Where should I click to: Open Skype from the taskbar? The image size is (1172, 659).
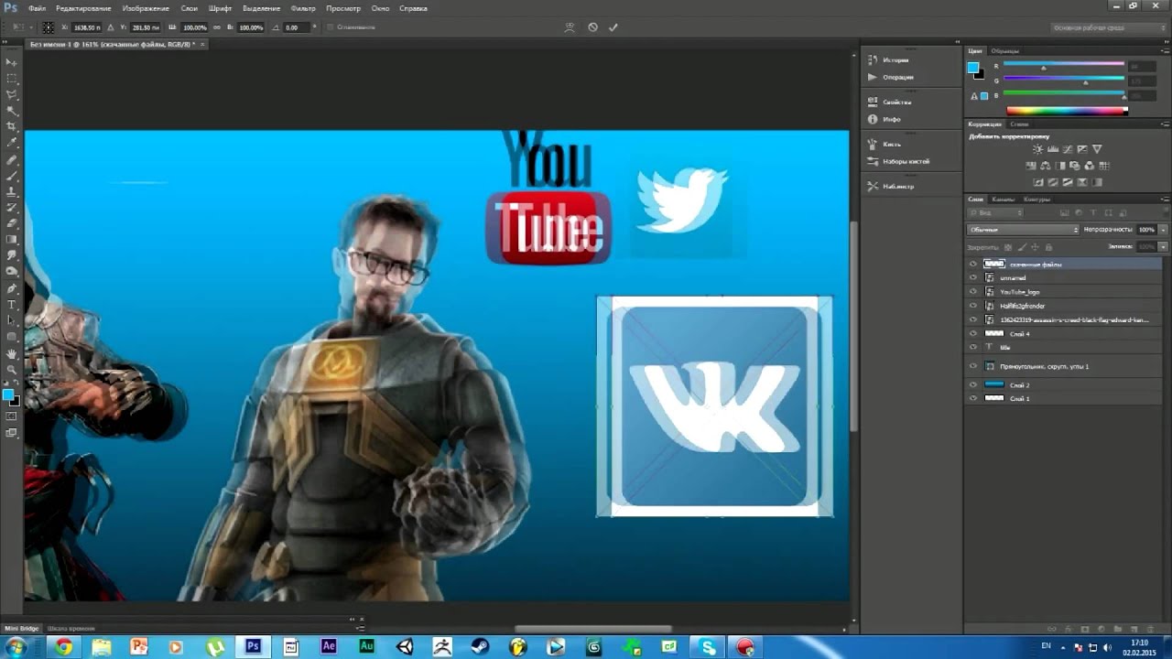(x=708, y=647)
